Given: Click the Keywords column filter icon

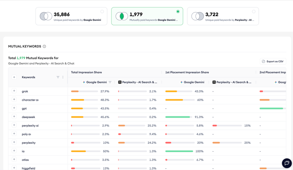Looking at the screenshot, I should point(58,77).
